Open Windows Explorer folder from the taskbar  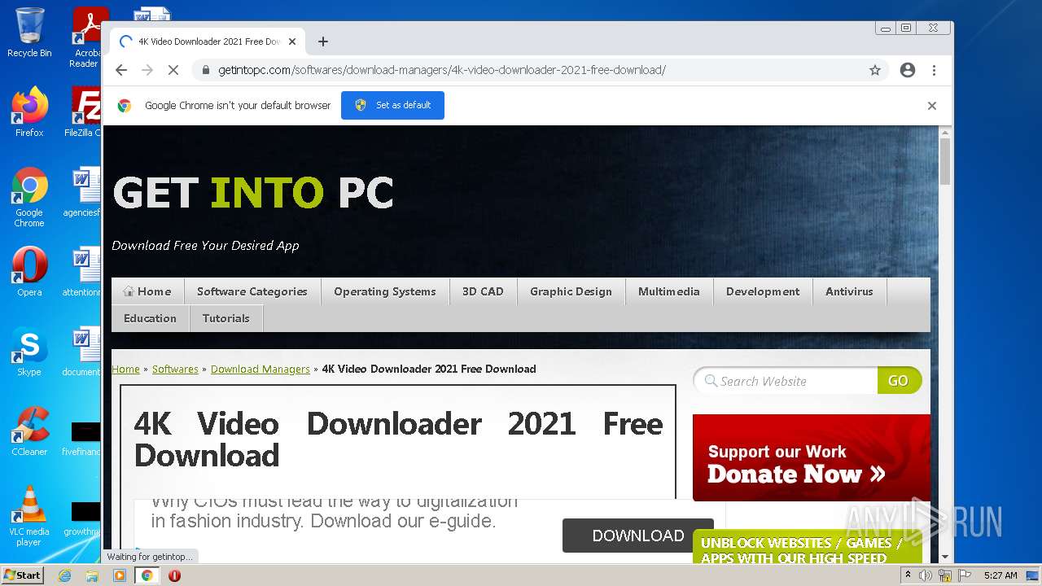click(92, 575)
